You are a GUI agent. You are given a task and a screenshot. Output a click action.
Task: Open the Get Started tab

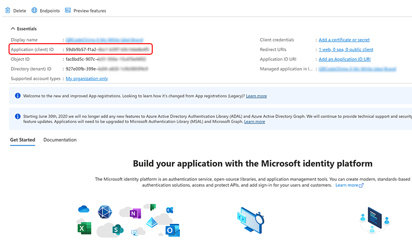(x=23, y=140)
